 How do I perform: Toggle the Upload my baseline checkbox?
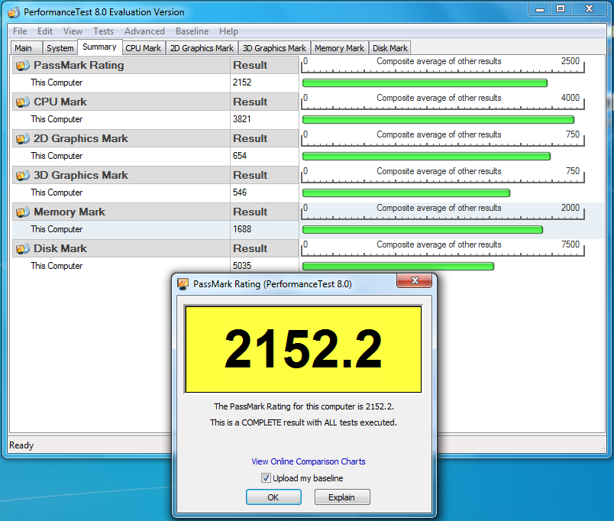266,478
